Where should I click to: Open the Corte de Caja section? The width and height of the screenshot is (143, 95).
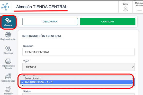click(x=8, y=78)
